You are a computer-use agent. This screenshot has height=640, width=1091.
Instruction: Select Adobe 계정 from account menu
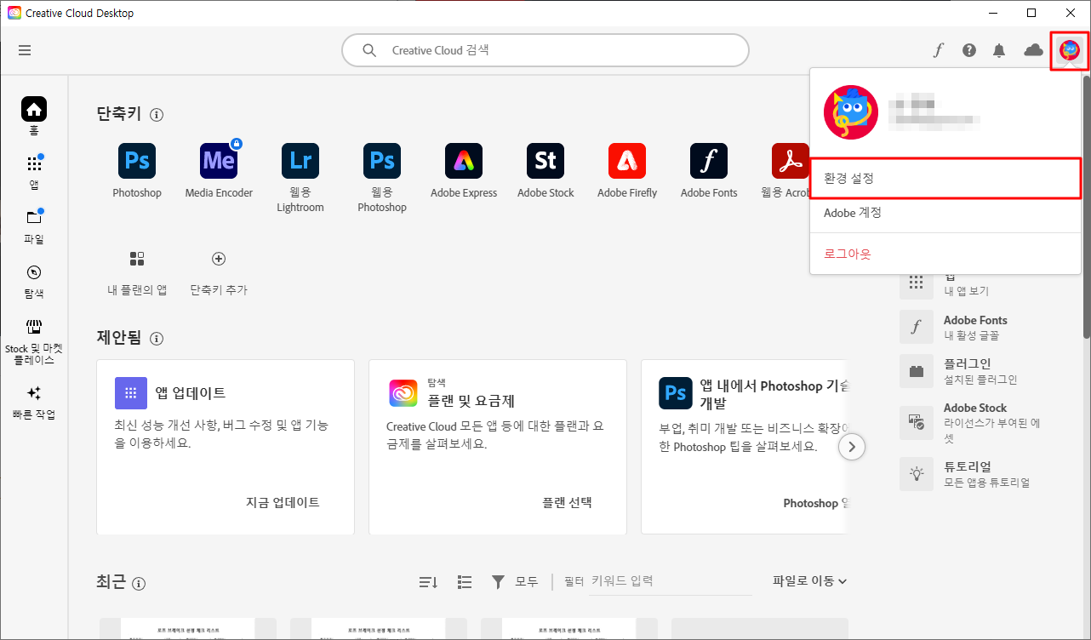point(945,213)
